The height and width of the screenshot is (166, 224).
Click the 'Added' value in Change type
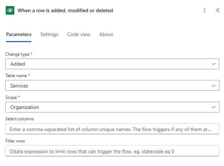18,64
